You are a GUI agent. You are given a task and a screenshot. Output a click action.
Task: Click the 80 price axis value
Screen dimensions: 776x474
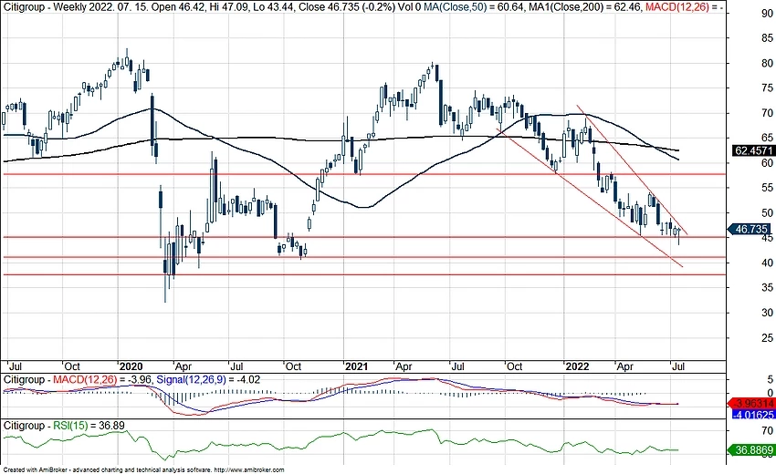(x=767, y=63)
